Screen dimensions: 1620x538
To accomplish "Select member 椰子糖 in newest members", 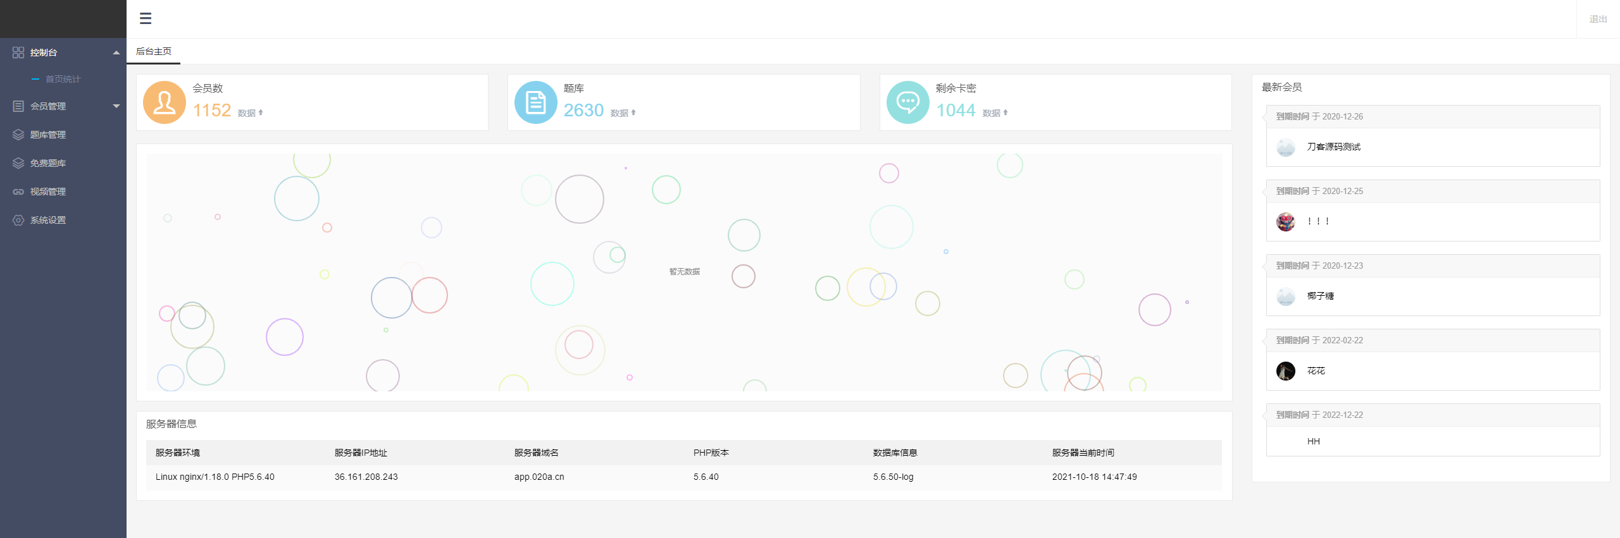I will (1320, 296).
